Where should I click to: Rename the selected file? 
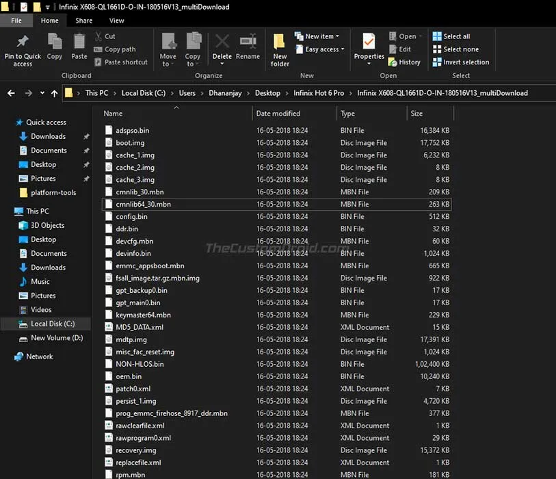tap(248, 49)
